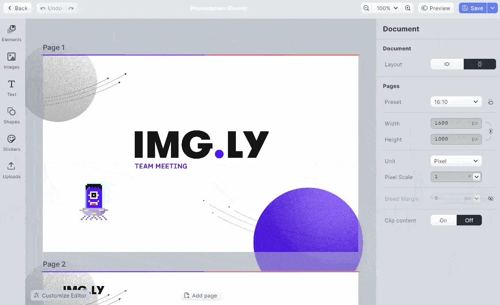Add a new page
500x305 pixels.
[201, 295]
